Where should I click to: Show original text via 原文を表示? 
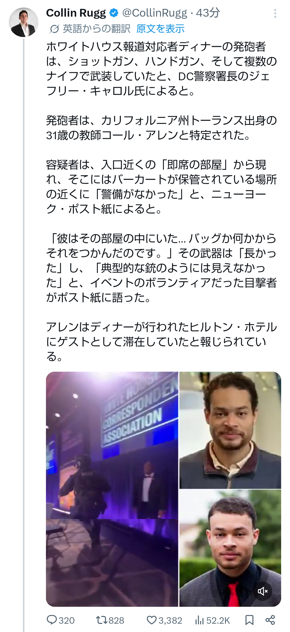(160, 29)
